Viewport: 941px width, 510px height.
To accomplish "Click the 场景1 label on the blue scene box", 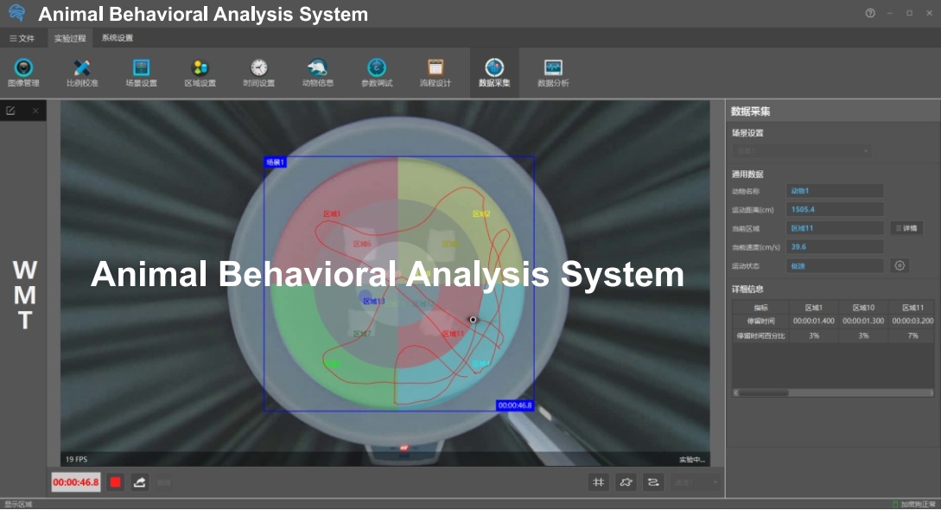I will tap(276, 162).
